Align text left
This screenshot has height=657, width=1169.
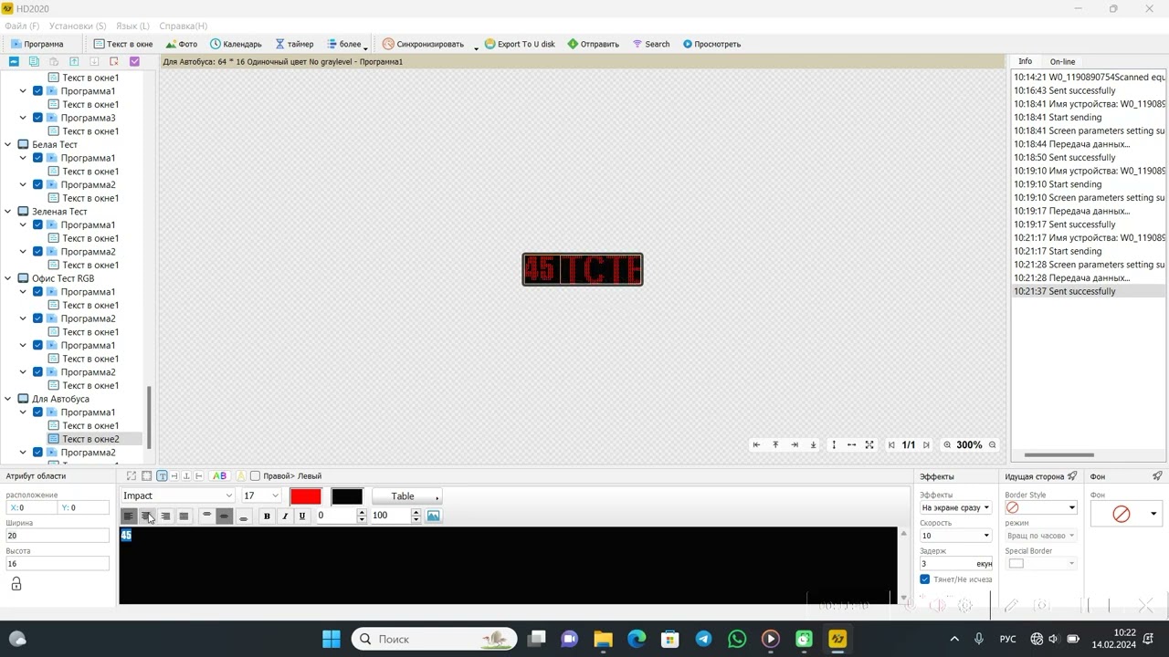[x=129, y=516]
